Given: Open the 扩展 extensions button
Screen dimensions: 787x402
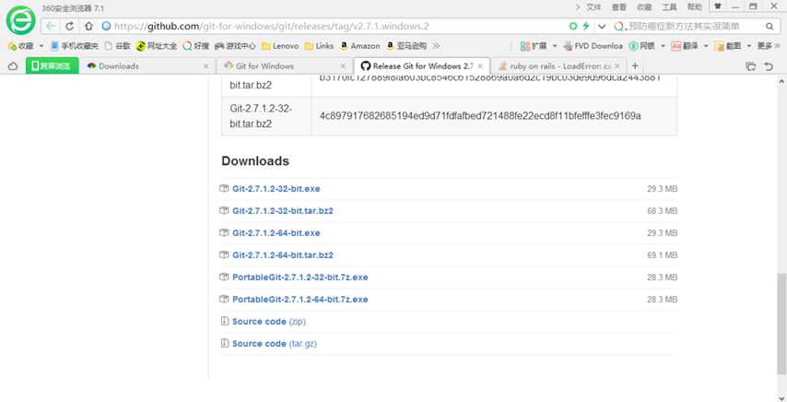Looking at the screenshot, I should (534, 46).
